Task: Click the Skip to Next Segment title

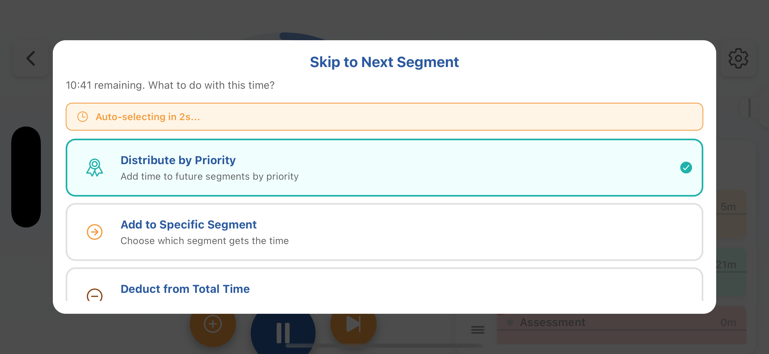Action: tap(384, 62)
